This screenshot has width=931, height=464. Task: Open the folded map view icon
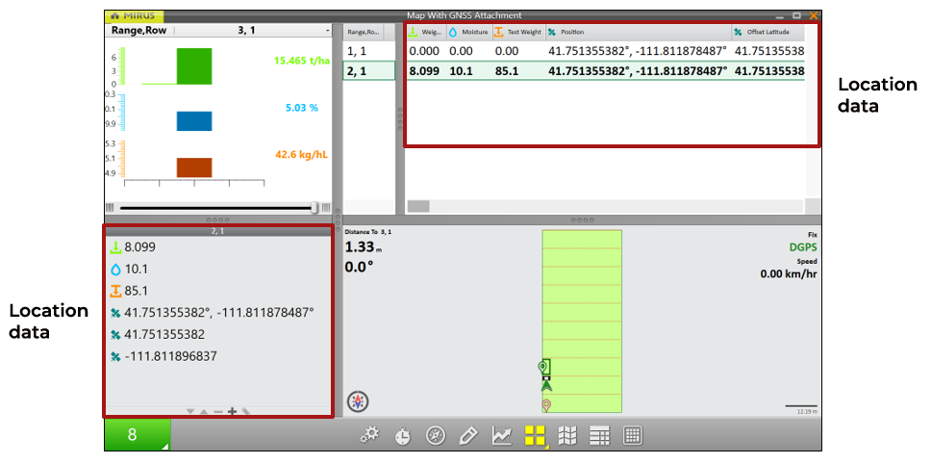tap(567, 436)
